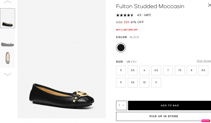Click the up chevron above thumbnails

(x=8, y=2)
